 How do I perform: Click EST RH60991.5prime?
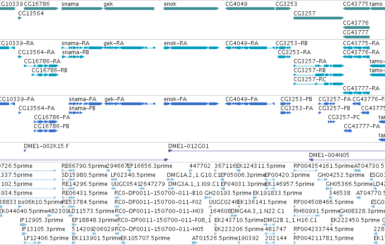pos(307,216)
